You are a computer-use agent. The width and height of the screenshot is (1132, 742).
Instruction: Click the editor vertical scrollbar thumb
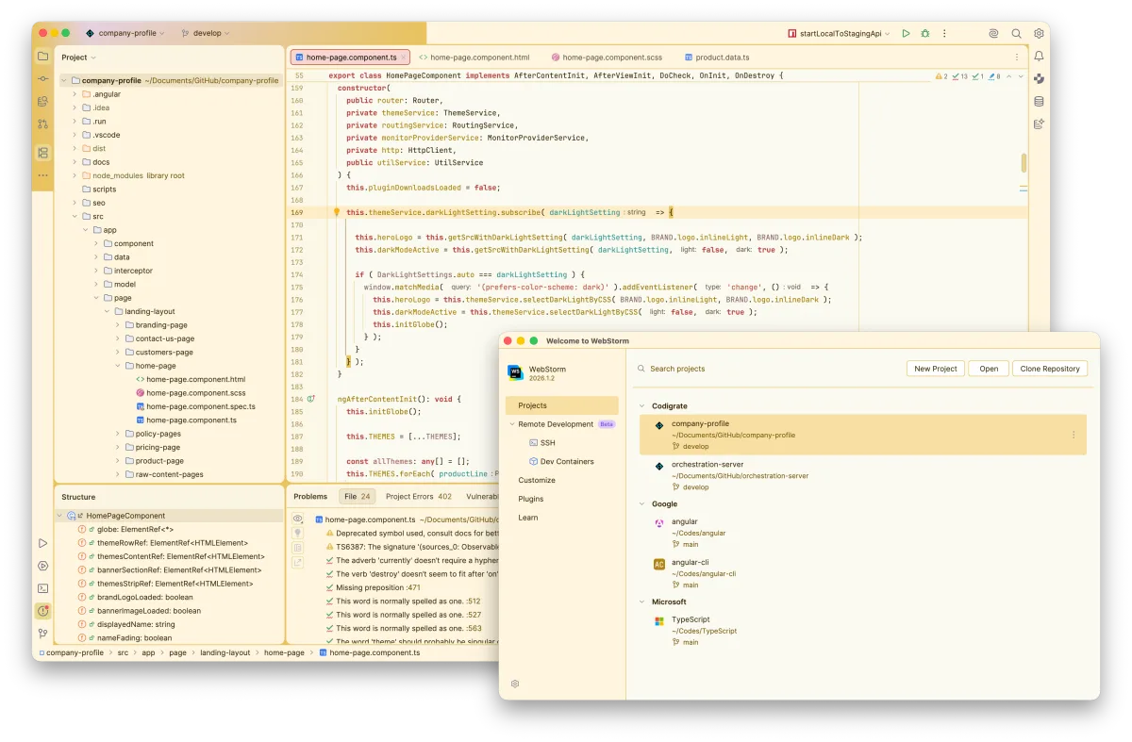point(1024,163)
